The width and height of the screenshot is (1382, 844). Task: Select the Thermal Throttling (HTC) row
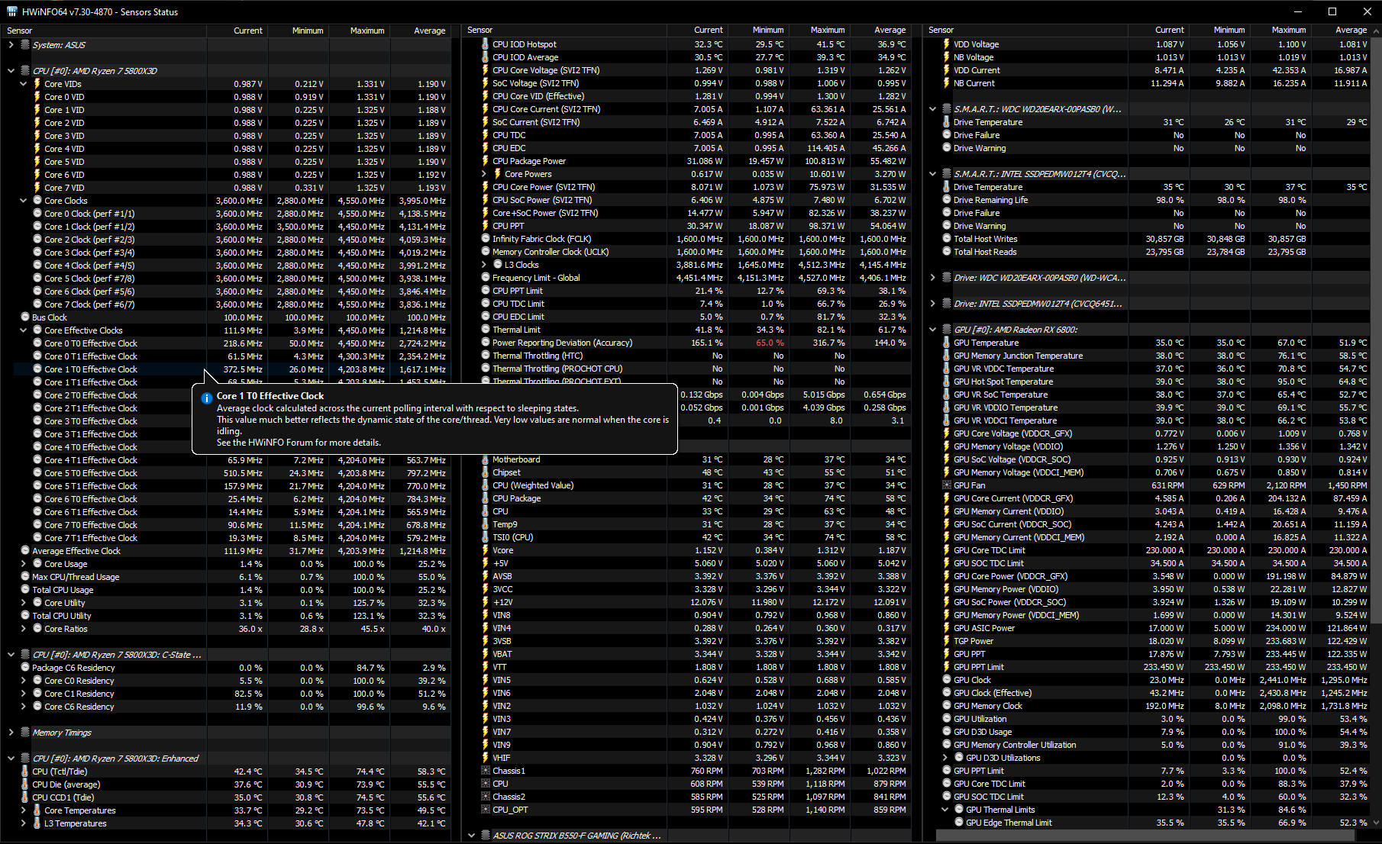[687, 356]
